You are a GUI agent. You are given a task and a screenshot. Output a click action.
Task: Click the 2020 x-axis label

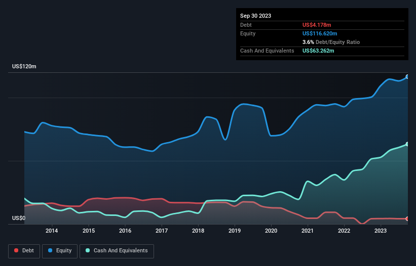pos(271,231)
